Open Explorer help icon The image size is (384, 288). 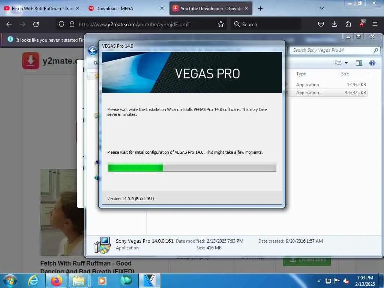372,63
